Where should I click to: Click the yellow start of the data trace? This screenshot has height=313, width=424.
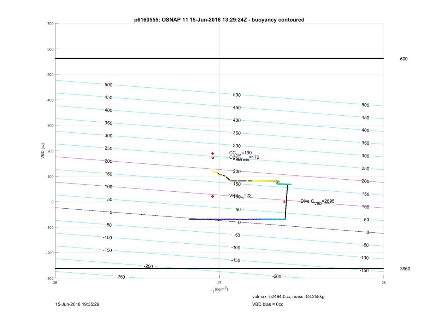click(x=214, y=172)
